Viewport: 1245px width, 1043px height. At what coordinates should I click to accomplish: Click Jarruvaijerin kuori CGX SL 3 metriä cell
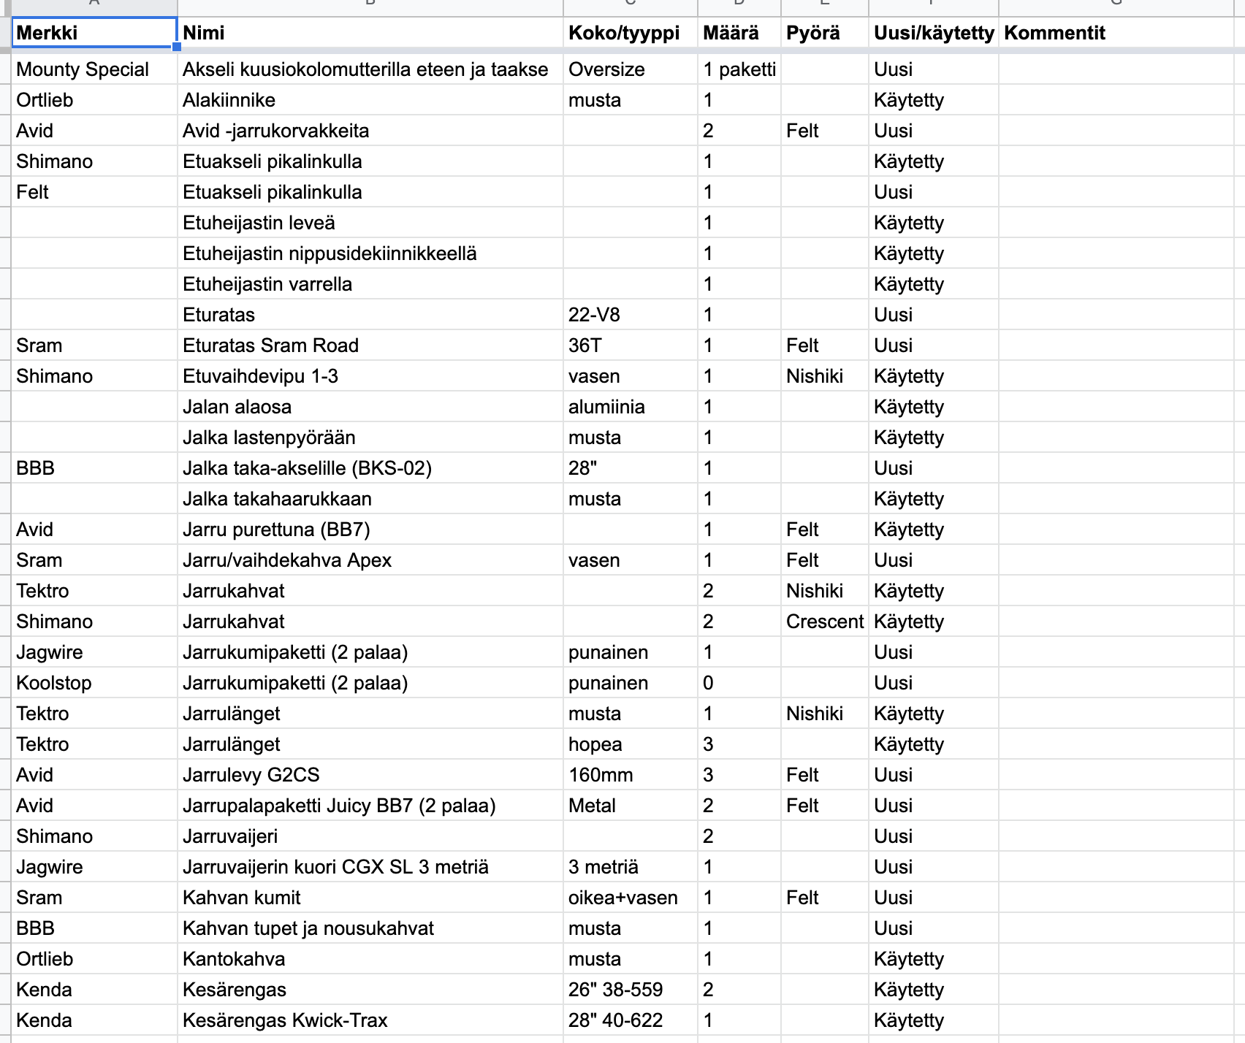[370, 867]
